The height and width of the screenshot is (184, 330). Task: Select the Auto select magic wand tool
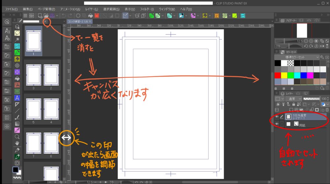[x=17, y=39]
